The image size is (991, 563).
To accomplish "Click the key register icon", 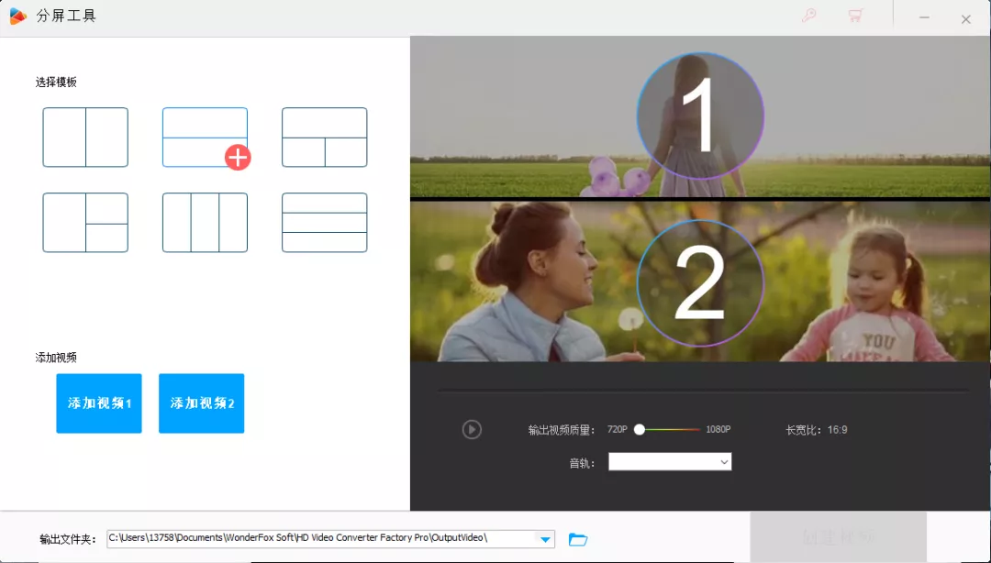I will (809, 16).
